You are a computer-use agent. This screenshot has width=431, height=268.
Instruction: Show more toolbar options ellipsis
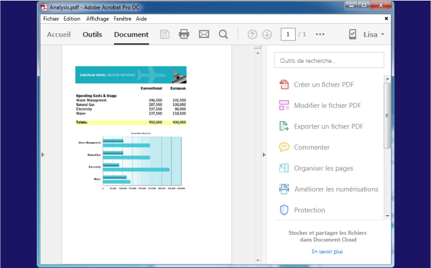[x=320, y=34]
